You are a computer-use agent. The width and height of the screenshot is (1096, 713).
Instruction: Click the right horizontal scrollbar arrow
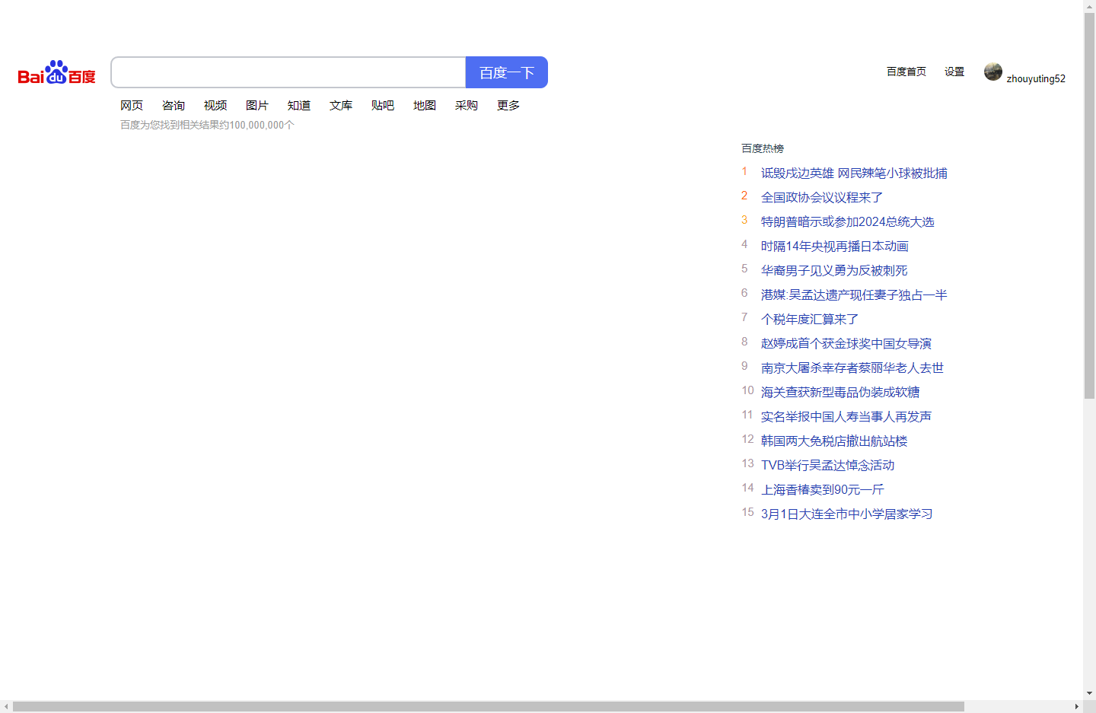coord(1076,707)
